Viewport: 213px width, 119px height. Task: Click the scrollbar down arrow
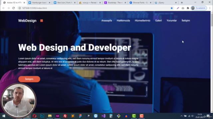pos(212,111)
